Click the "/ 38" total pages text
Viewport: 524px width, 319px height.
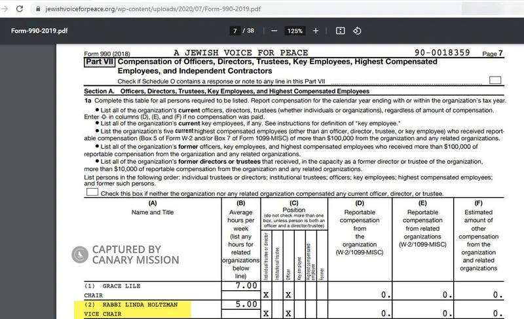[248, 31]
